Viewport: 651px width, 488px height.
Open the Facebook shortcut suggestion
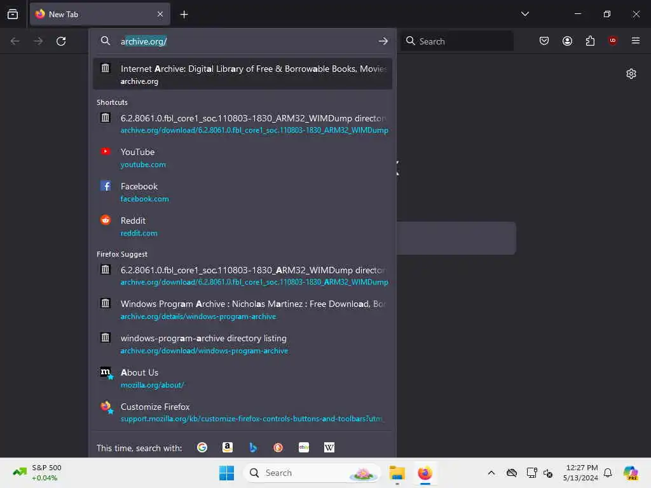[242, 192]
